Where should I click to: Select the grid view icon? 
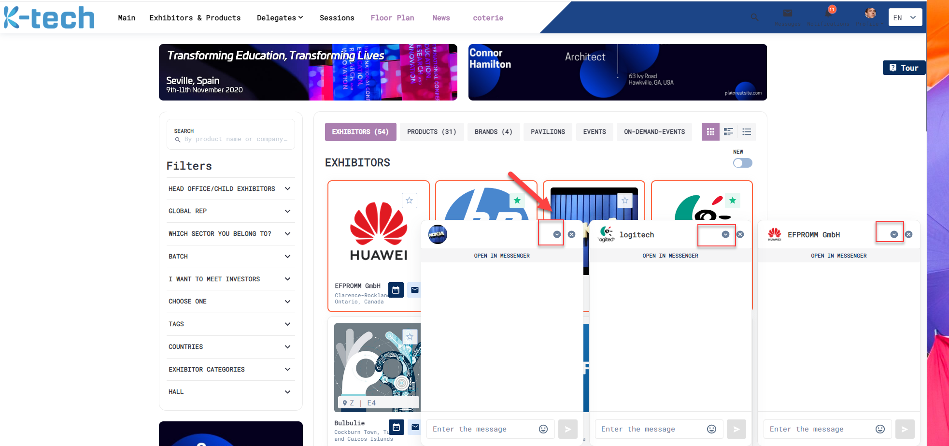coord(710,132)
